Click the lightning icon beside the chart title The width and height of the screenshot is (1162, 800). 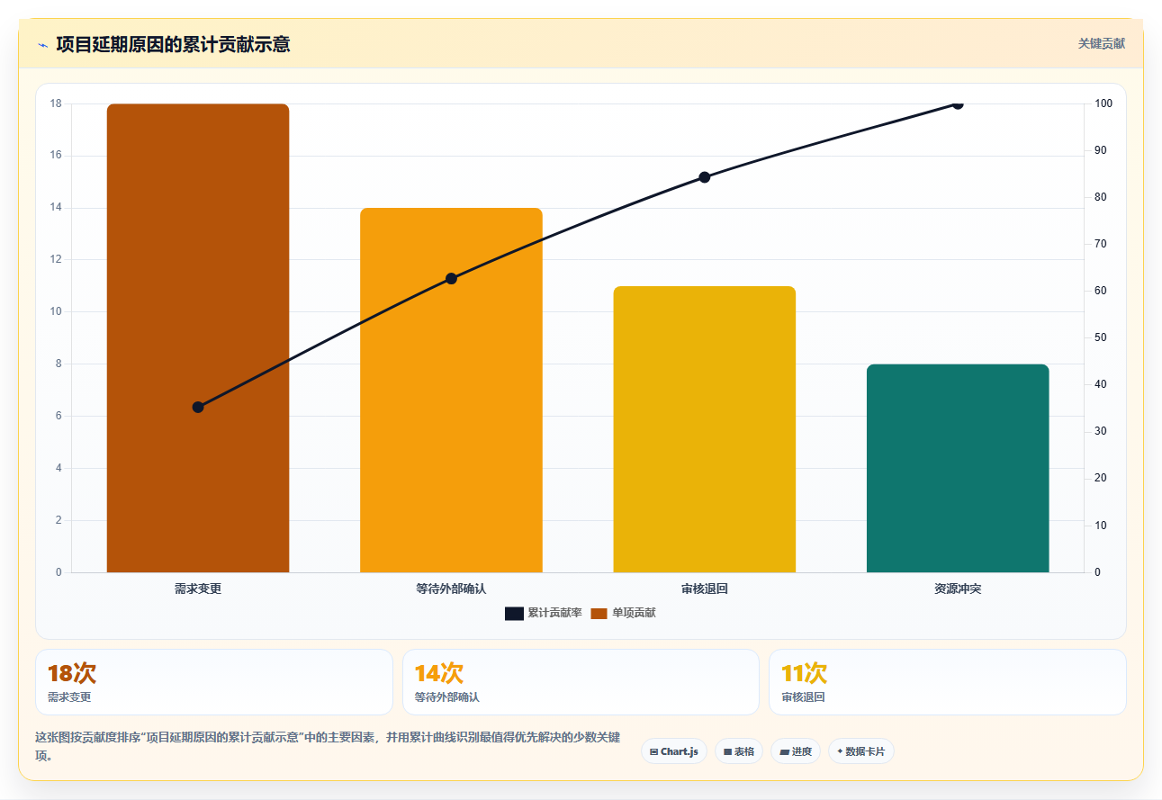tap(42, 44)
